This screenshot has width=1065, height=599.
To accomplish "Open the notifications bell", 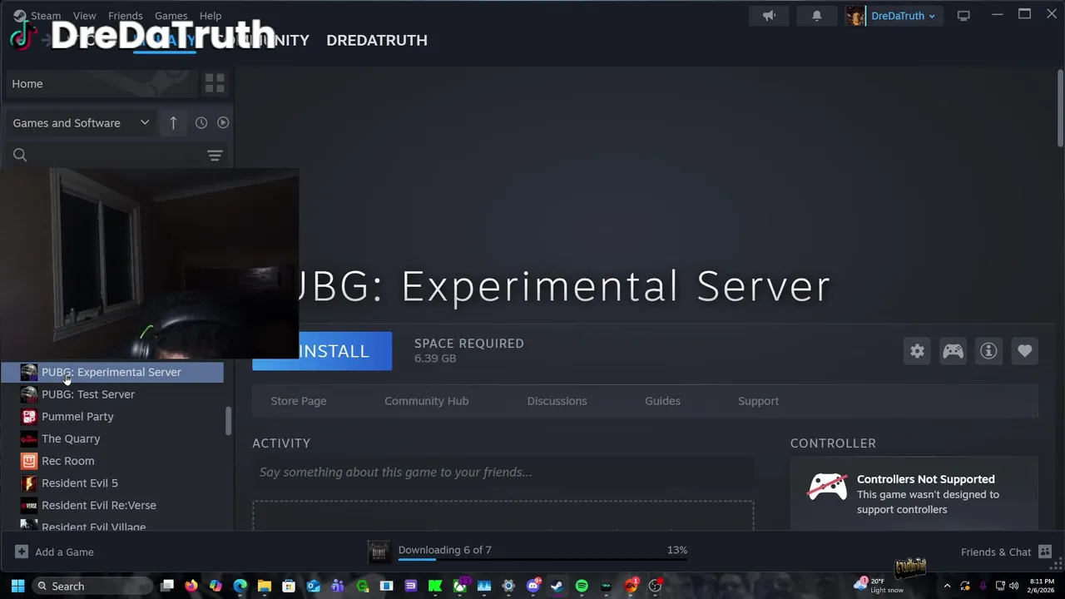I will 817,16.
